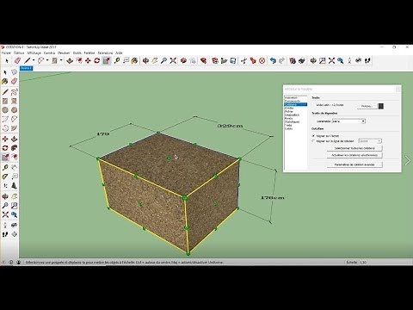413x310 pixels.
Task: Activate the Offset tool in top toolbar
Action: [x=78, y=60]
